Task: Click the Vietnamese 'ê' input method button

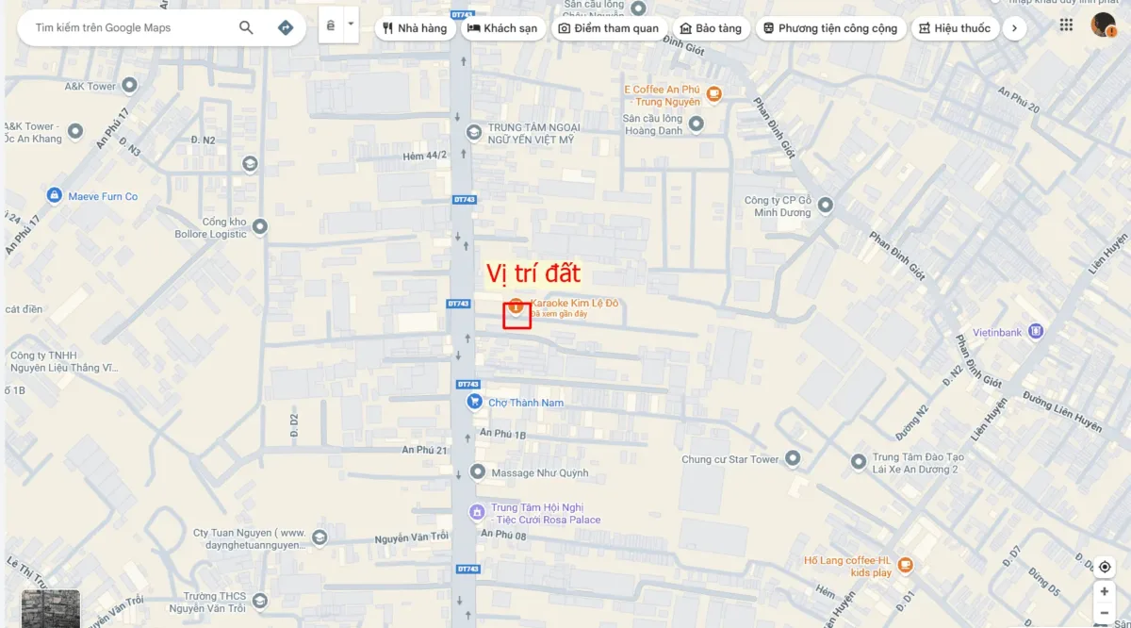Action: point(331,26)
